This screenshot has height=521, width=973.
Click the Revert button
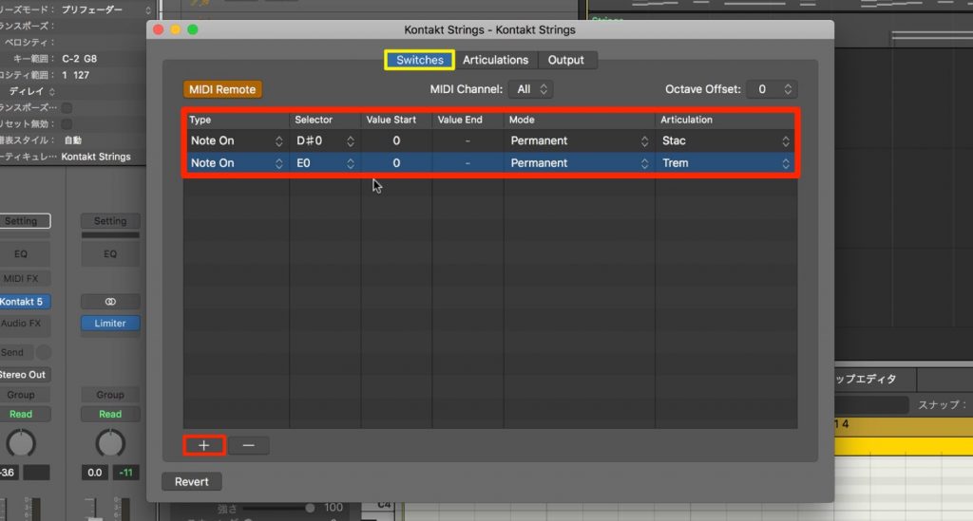192,481
